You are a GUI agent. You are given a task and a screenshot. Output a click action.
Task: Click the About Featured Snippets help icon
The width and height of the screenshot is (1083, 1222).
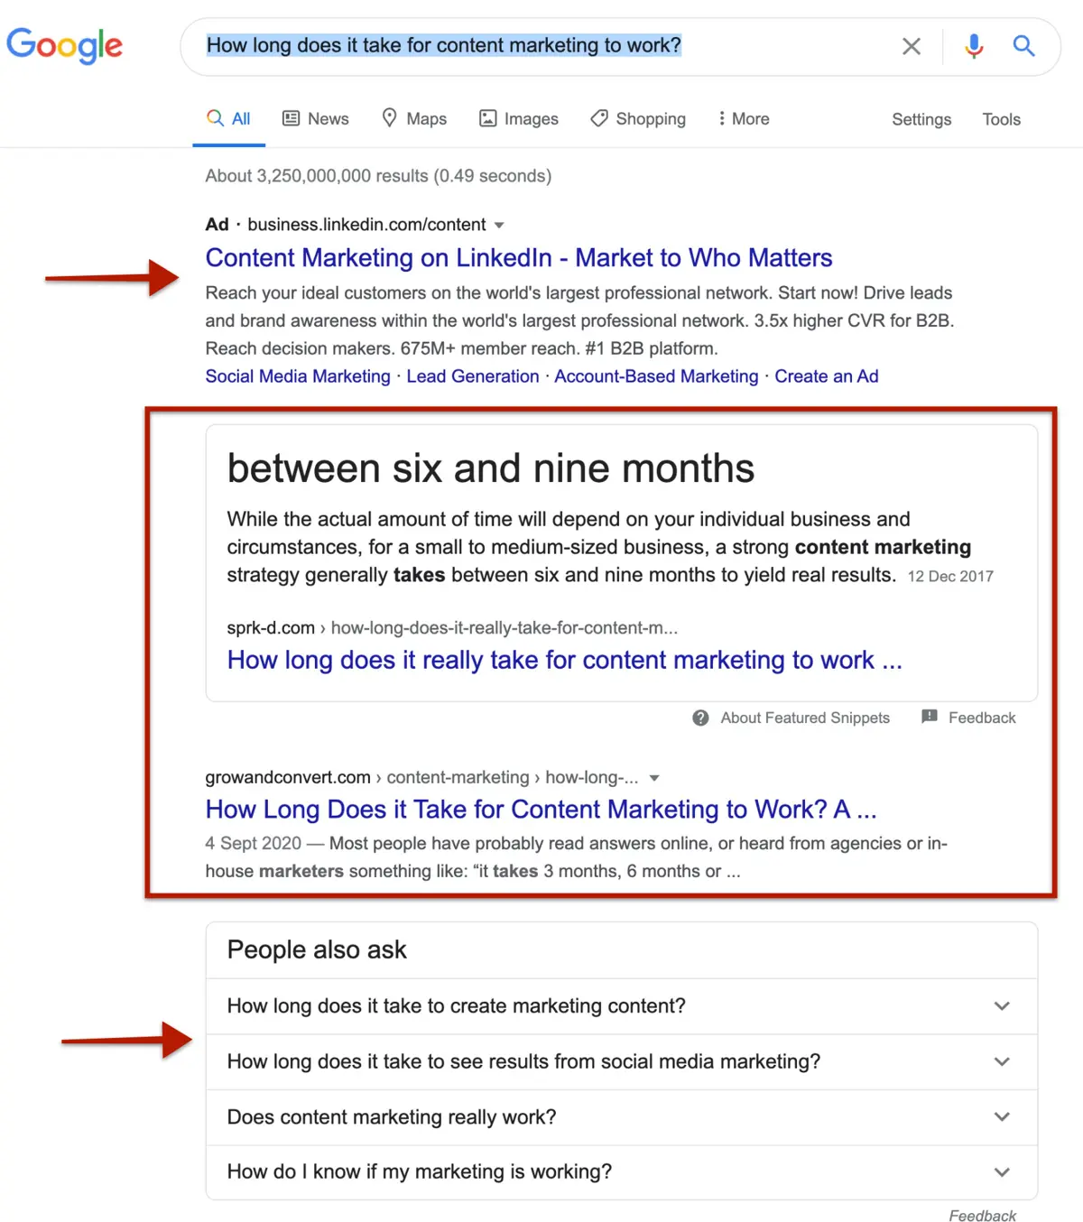point(700,717)
